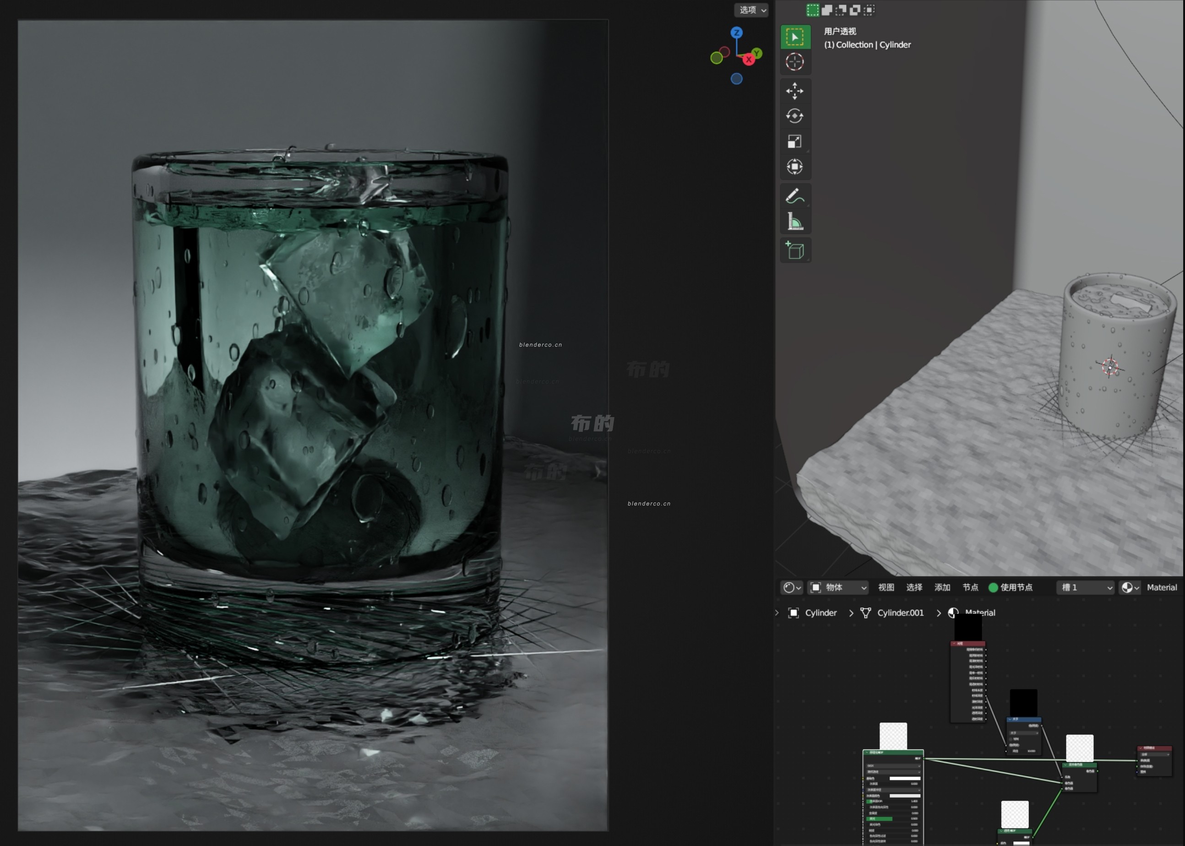Select the Box Select tool in toolbar
Screen dimensions: 1185x846
point(795,37)
